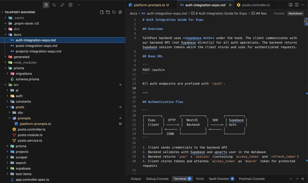The image size is (308, 183).
Task: Maximize the bottom panel with chevron
Action: (x=297, y=179)
